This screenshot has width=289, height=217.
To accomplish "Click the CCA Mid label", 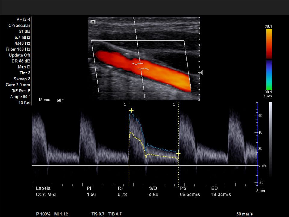I will click(x=46, y=195).
